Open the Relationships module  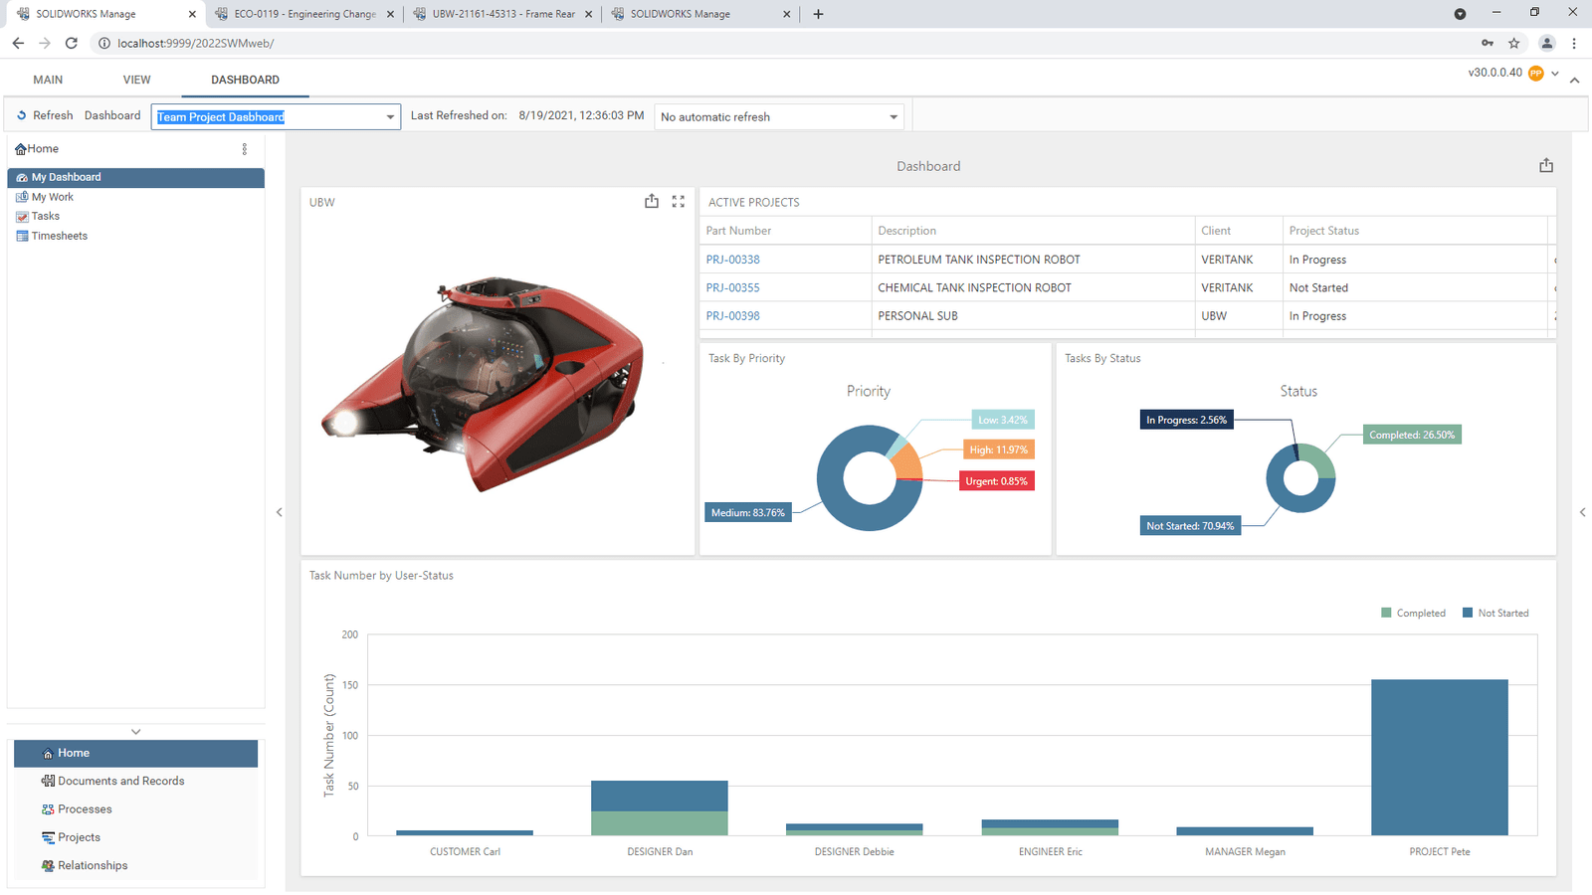pos(93,866)
